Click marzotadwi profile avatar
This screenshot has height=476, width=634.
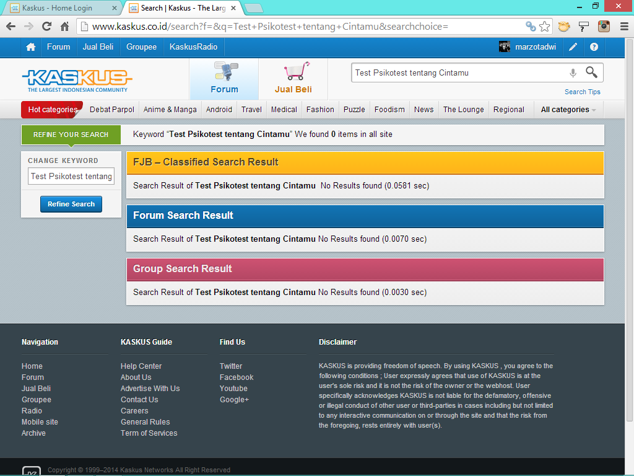pos(504,47)
